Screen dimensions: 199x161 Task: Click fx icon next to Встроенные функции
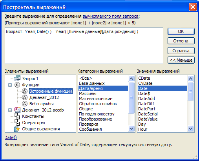[25, 91]
